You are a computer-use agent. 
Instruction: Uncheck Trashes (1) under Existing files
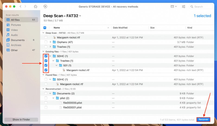(46, 61)
